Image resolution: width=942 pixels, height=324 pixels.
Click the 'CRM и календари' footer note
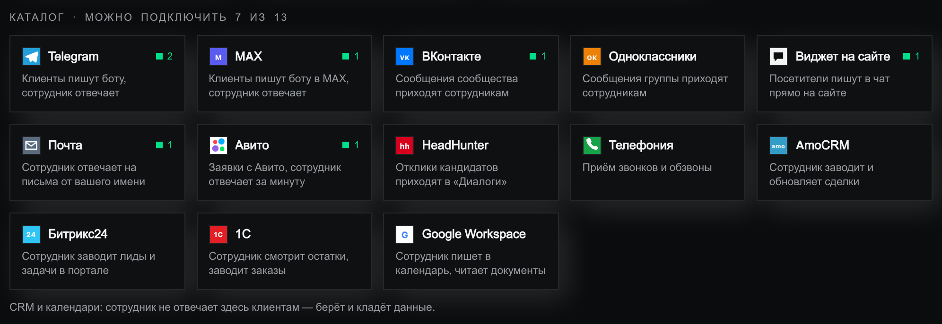click(222, 307)
